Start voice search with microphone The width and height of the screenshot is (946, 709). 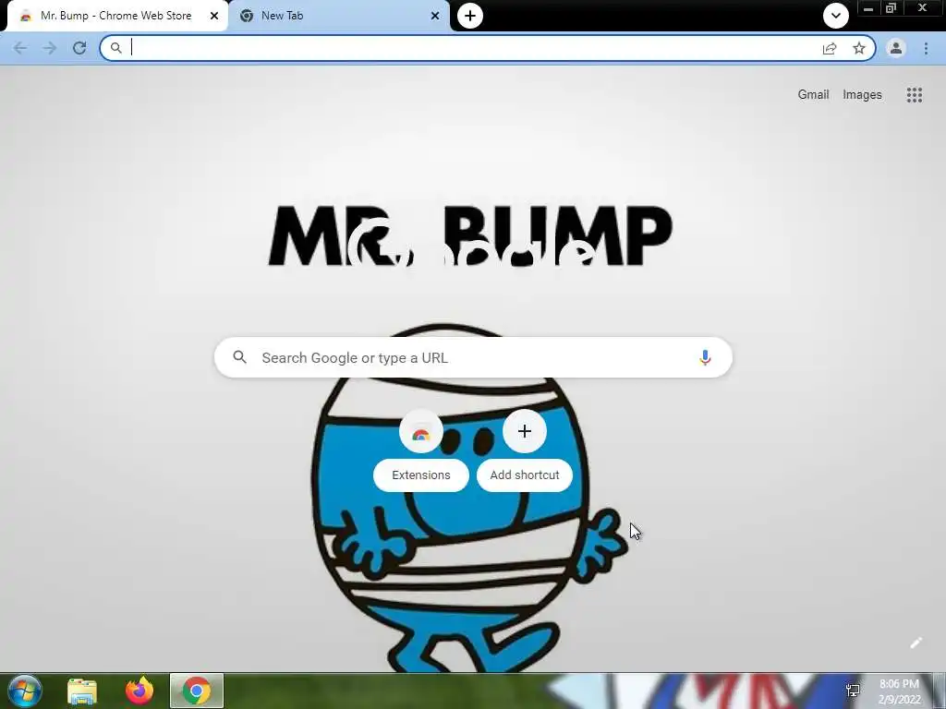click(705, 357)
